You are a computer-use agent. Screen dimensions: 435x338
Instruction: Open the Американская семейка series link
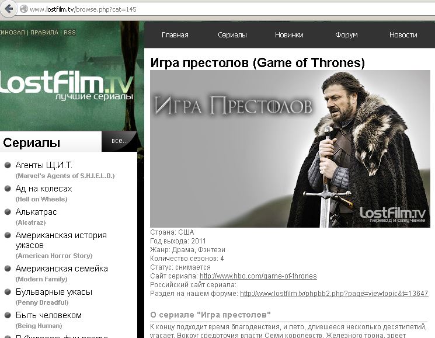[x=61, y=269]
